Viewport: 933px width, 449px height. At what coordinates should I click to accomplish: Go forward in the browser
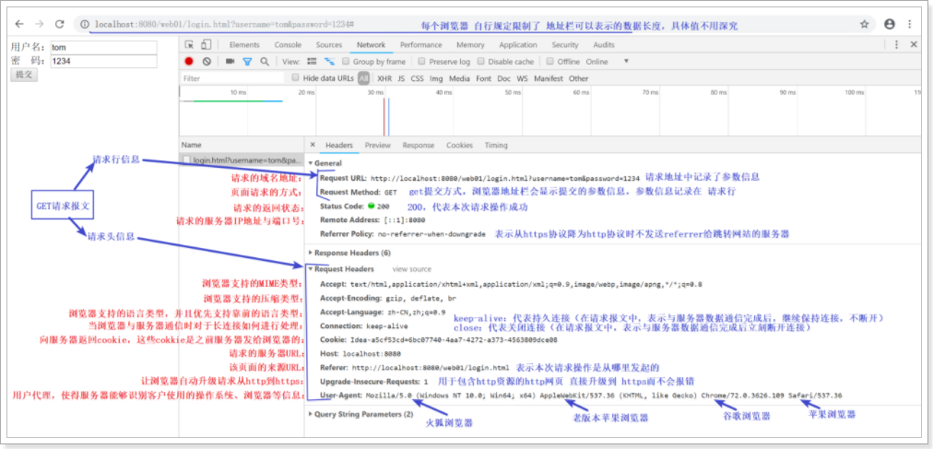coord(40,24)
